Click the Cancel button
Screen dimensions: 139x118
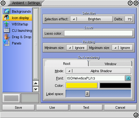[120, 108]
